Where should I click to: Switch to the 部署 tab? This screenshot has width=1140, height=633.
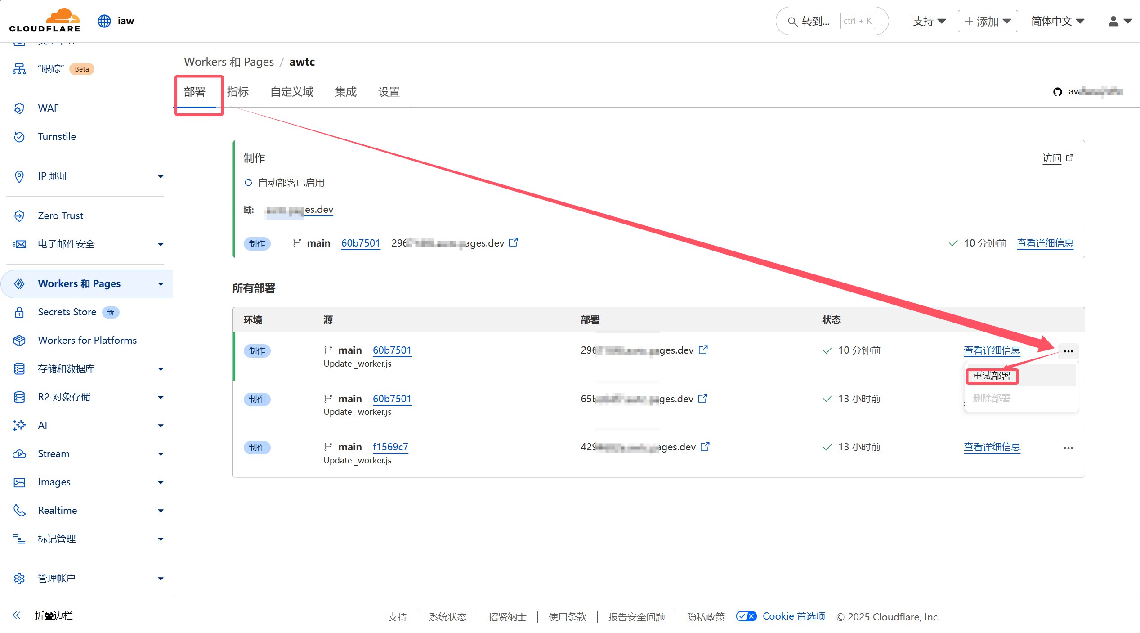coord(195,92)
